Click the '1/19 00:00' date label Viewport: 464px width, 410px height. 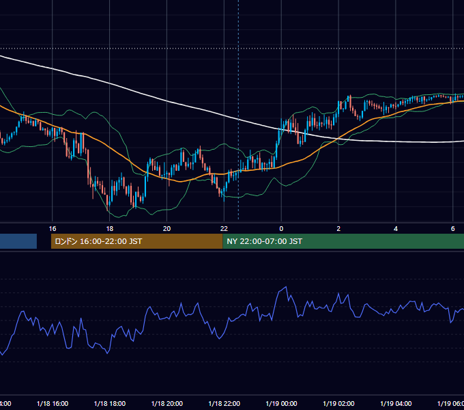point(281,404)
